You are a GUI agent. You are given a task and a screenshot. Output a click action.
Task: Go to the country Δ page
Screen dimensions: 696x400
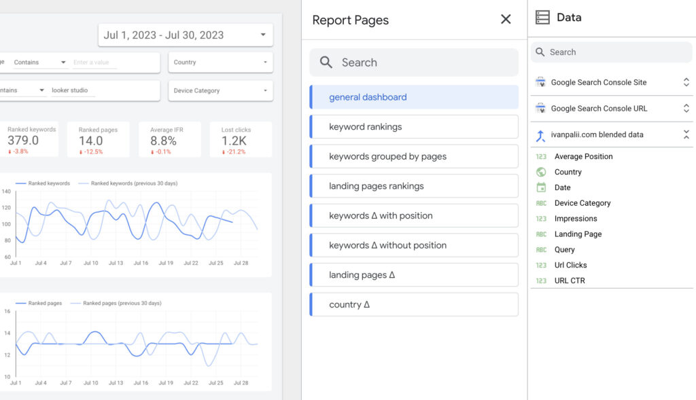(x=414, y=305)
